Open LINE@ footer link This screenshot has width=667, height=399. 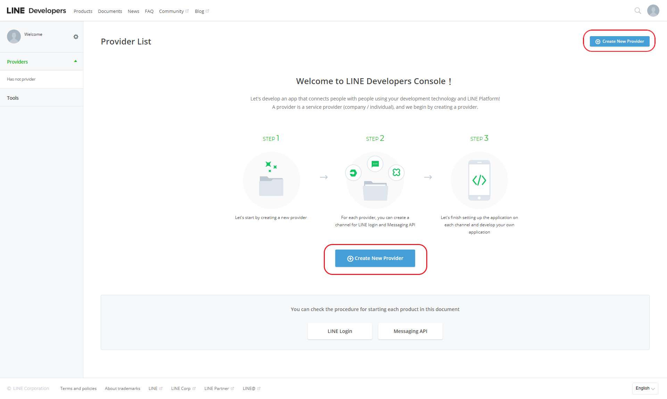coord(252,389)
